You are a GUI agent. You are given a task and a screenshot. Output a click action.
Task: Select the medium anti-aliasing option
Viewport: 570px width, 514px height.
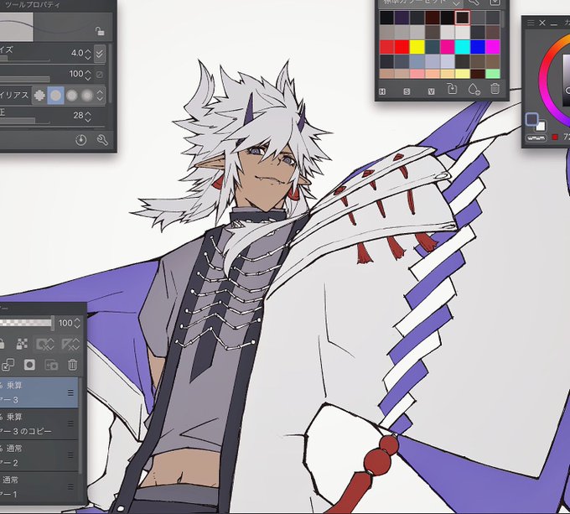71,96
